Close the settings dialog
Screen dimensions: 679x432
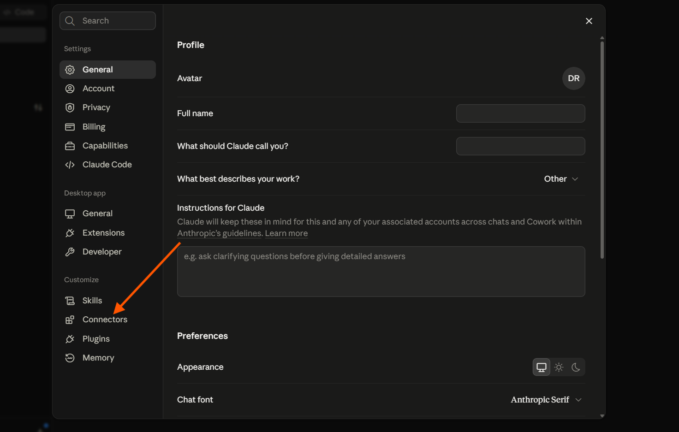589,21
